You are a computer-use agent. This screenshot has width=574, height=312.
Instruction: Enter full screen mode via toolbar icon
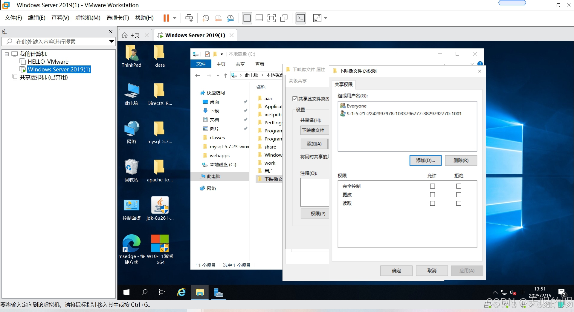271,18
